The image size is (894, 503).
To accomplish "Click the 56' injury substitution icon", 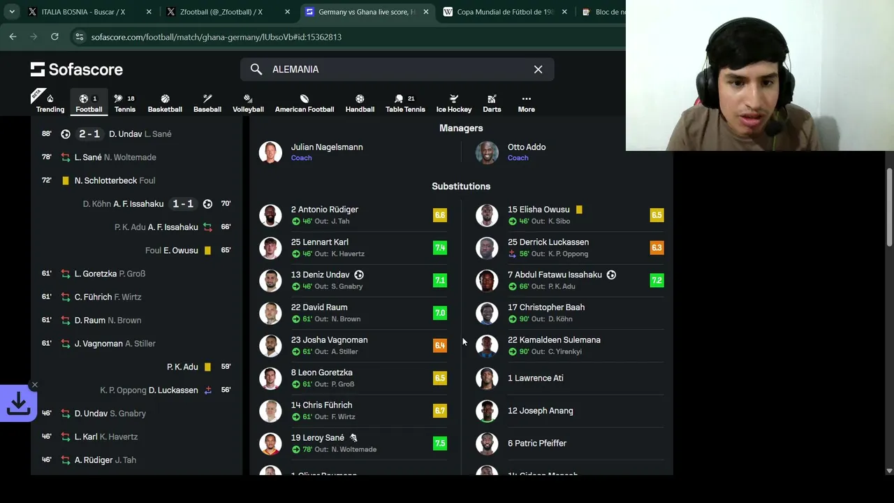I will pyautogui.click(x=207, y=390).
